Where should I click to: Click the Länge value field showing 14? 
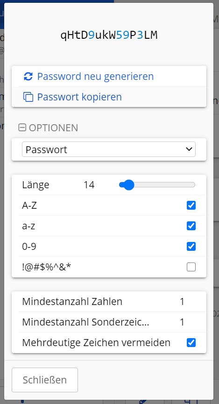[x=89, y=185]
